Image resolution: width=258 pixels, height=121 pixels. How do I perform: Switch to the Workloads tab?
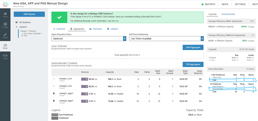tap(96, 29)
